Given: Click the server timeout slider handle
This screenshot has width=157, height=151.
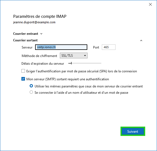Looking at the screenshot, I should (x=71, y=63).
